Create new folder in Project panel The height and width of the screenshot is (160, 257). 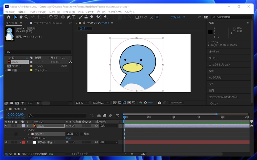coord(11,103)
